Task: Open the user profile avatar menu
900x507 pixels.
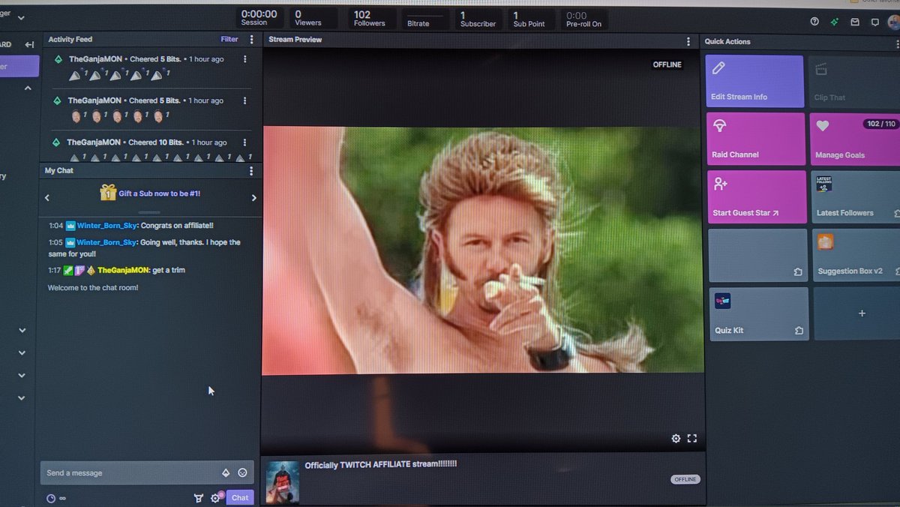Action: pyautogui.click(x=894, y=22)
